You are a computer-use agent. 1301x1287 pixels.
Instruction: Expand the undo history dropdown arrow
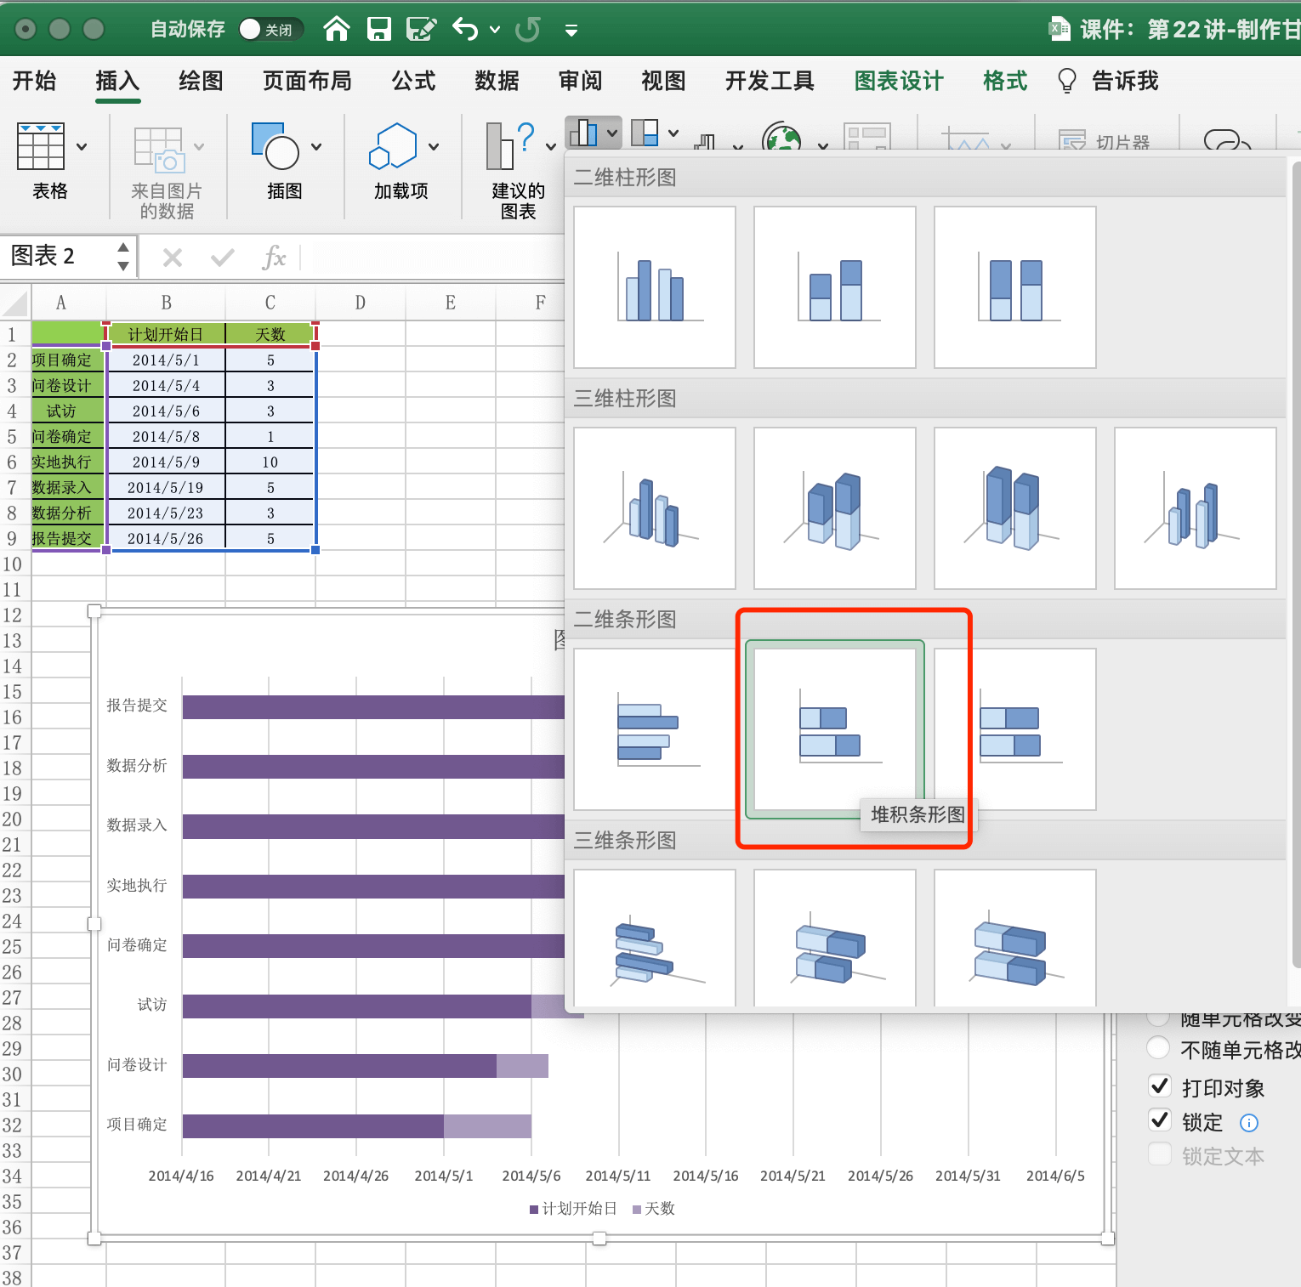[495, 30]
